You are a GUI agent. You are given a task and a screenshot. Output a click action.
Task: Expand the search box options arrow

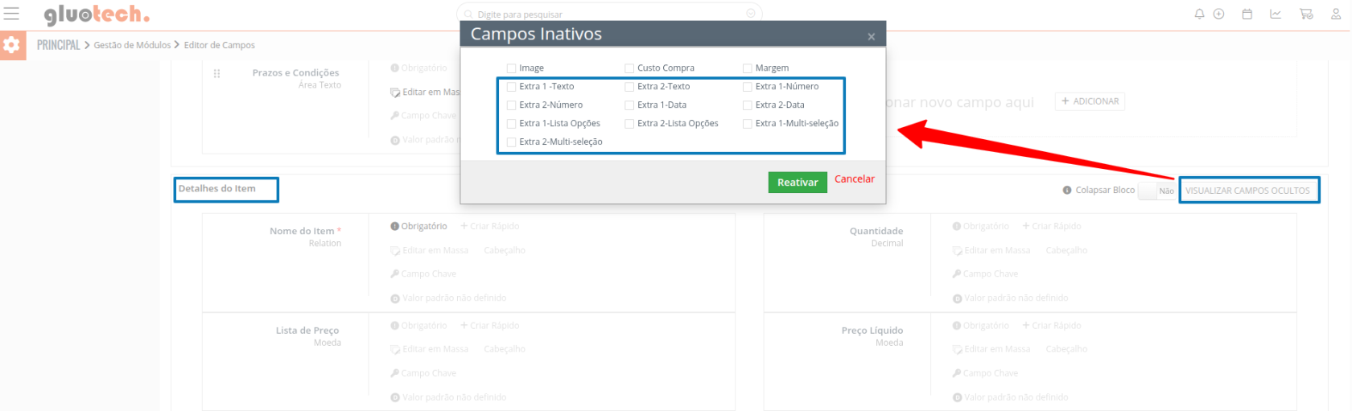click(x=750, y=14)
